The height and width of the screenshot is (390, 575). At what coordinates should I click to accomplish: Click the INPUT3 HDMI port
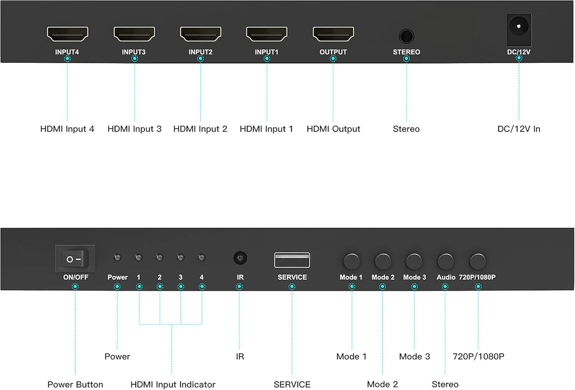tap(134, 34)
